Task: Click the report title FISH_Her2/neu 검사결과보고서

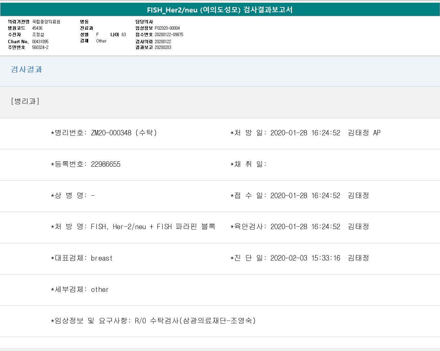Action: 220,10
